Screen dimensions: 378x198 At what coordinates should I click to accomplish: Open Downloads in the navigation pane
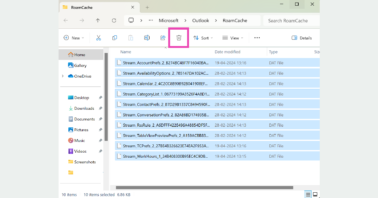click(84, 108)
